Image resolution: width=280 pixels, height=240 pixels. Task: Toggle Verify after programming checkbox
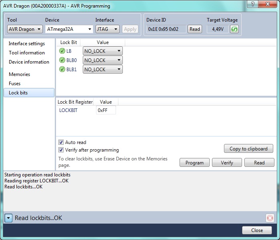click(x=61, y=150)
